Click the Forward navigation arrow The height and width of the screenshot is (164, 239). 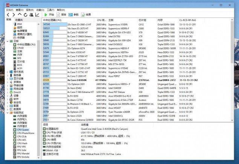14,15
